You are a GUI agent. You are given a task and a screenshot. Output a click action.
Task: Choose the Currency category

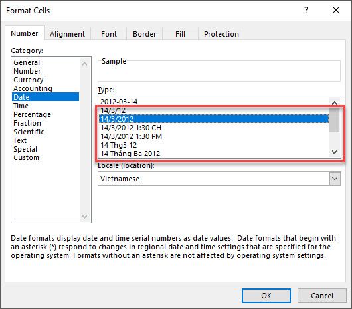point(29,80)
